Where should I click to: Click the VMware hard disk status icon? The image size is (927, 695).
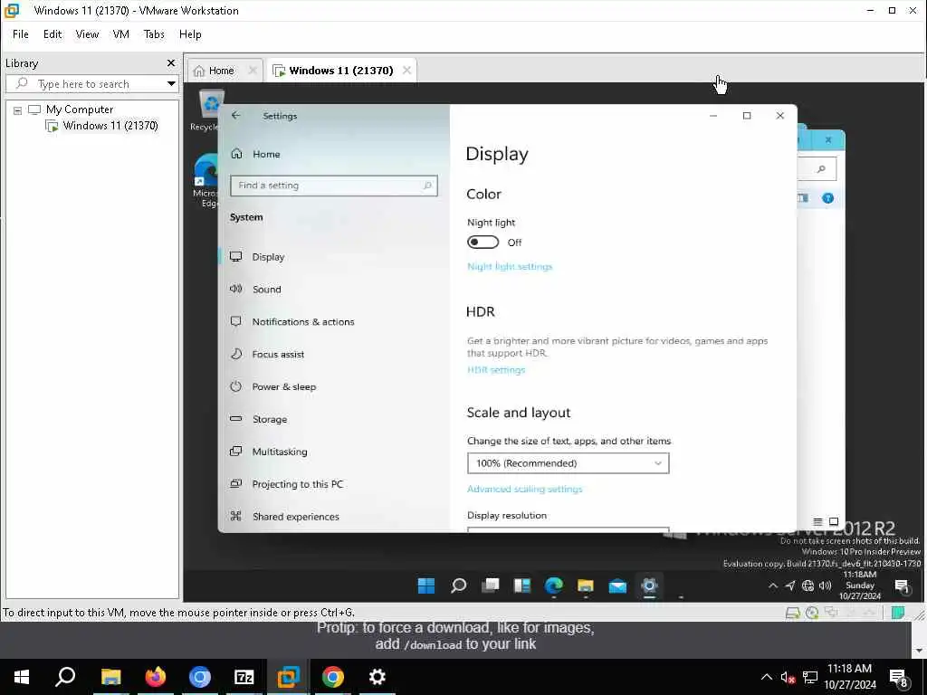click(x=792, y=613)
